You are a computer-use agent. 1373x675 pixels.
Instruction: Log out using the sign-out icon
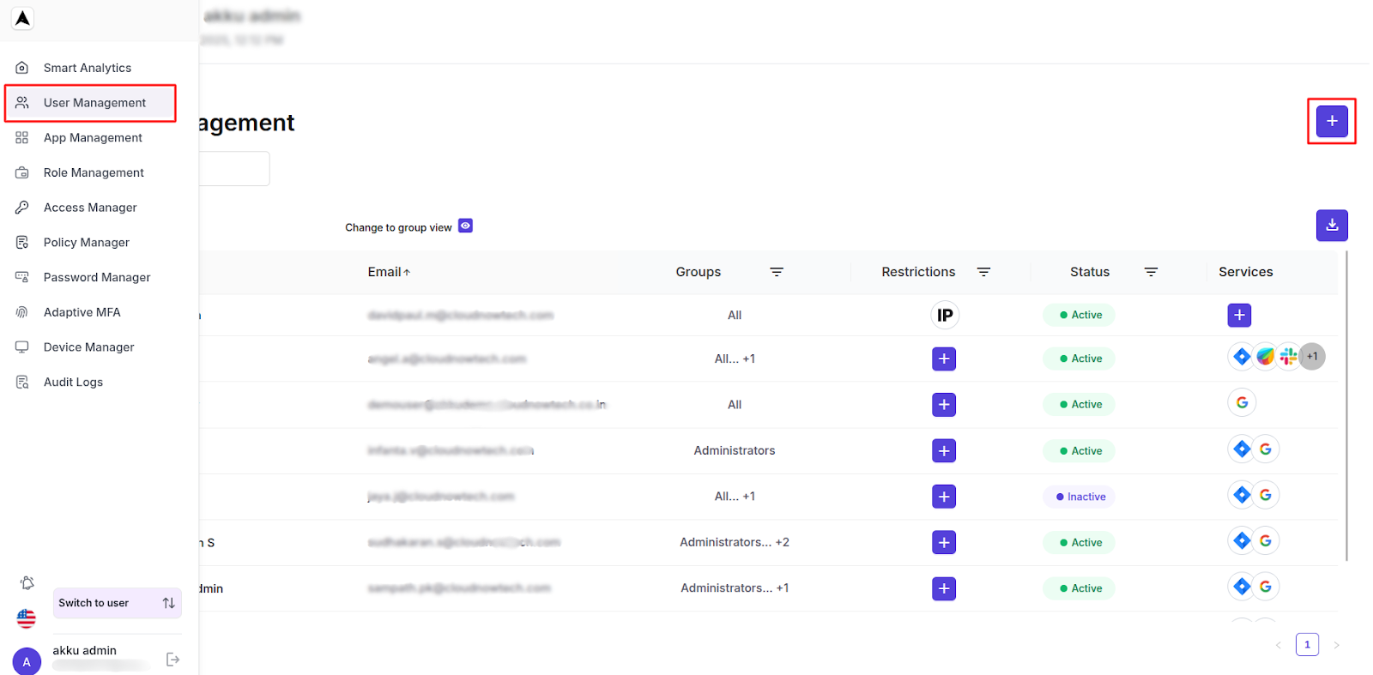click(172, 660)
